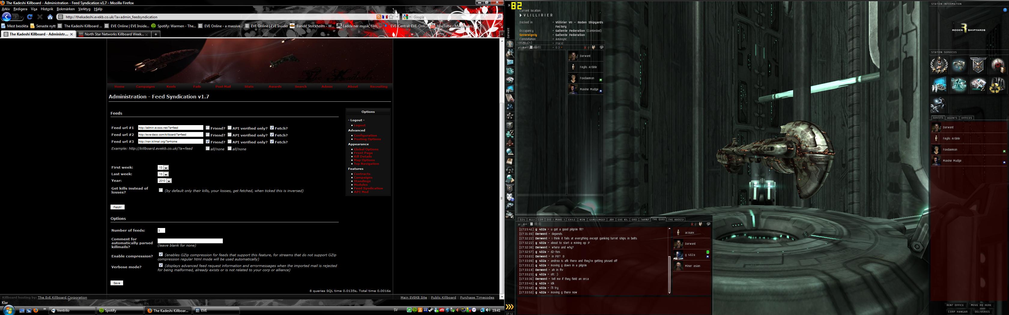Open the Militia Office station service
This screenshot has height=315, width=1009.
pos(939,65)
